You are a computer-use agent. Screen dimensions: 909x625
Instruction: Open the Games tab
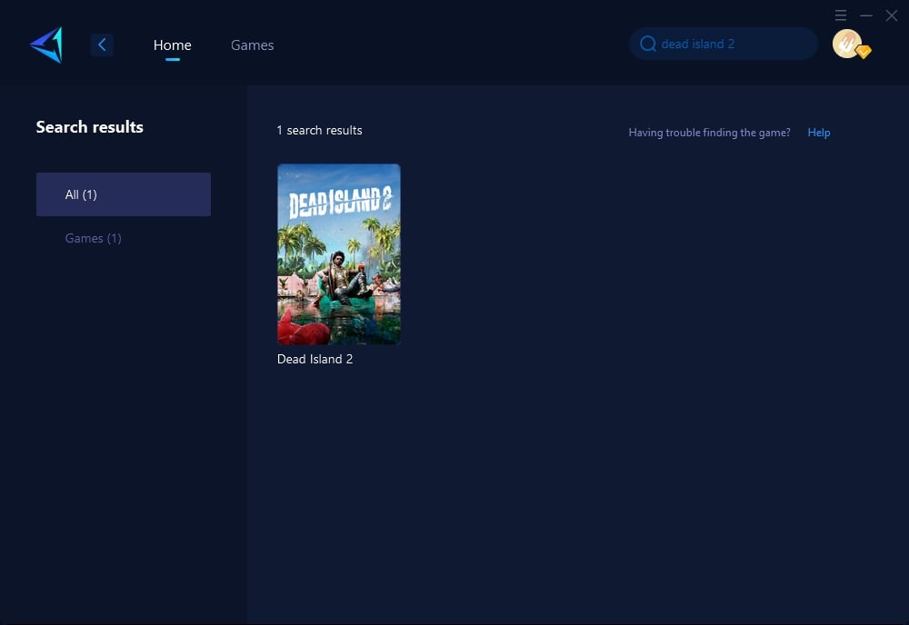[252, 45]
